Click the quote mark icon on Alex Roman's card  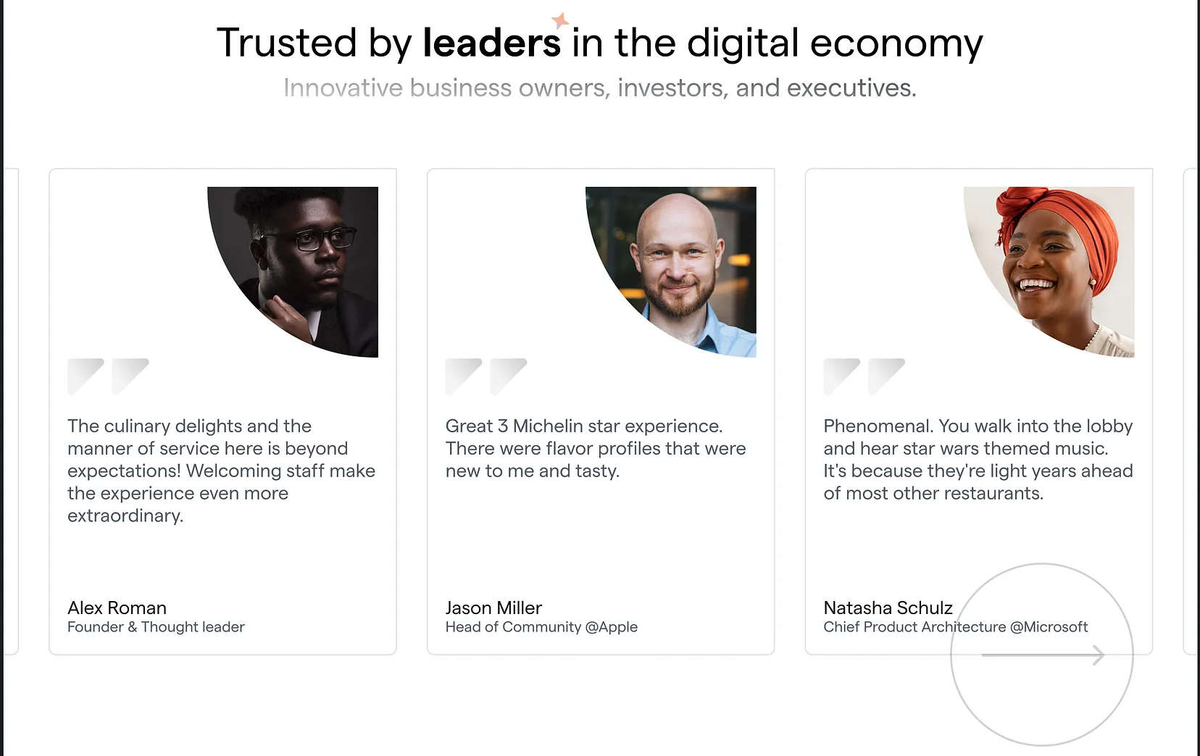point(108,377)
